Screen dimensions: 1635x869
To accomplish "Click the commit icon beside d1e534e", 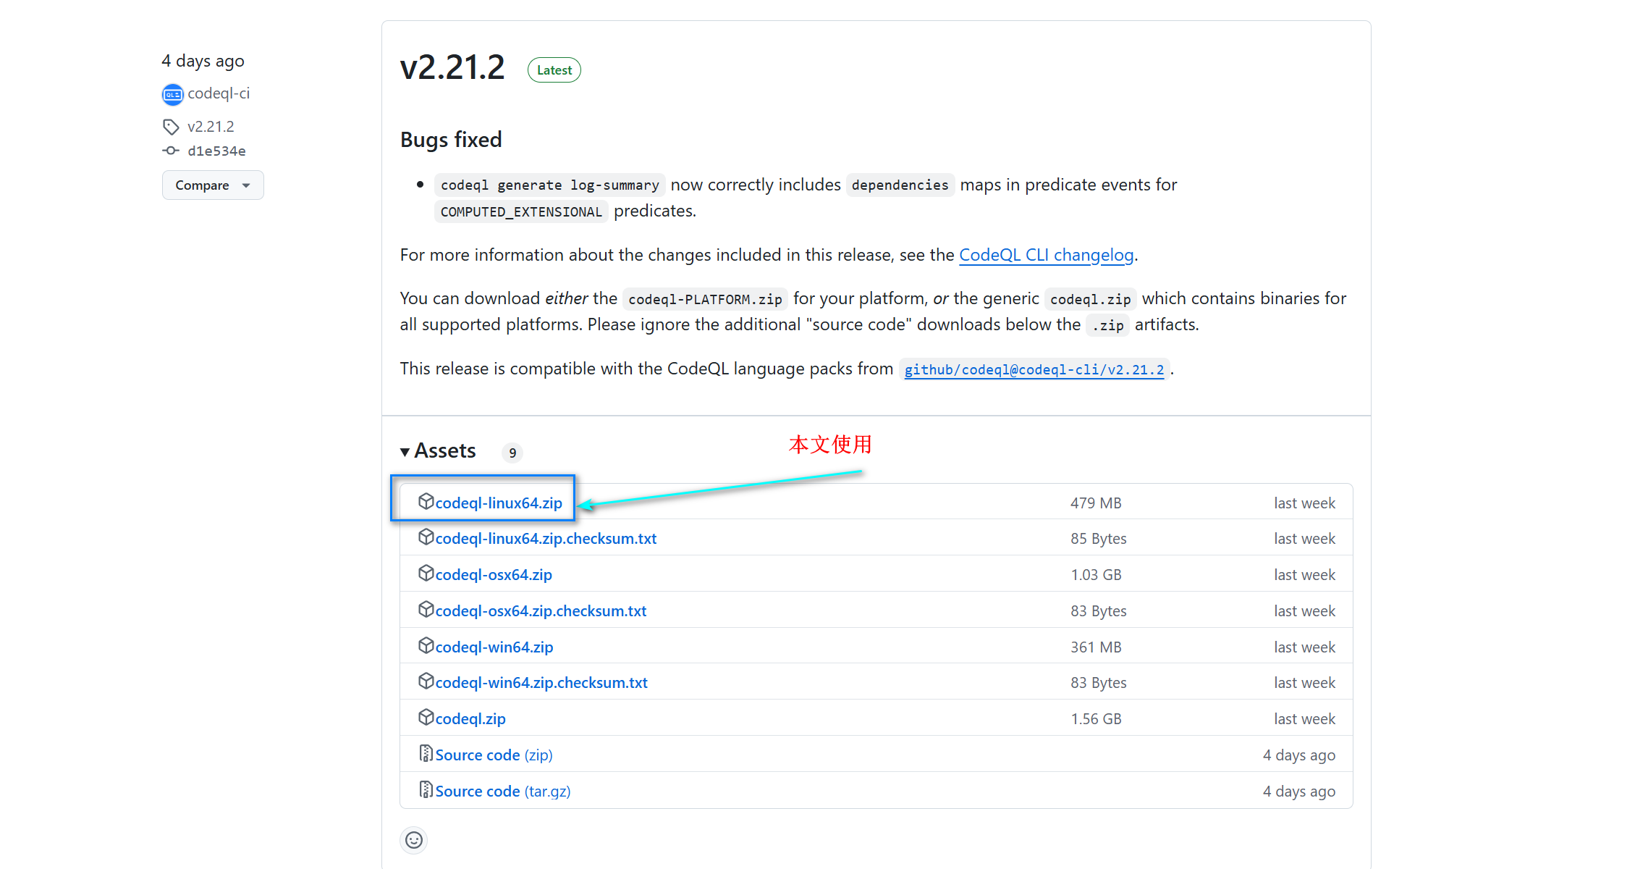I will point(171,151).
